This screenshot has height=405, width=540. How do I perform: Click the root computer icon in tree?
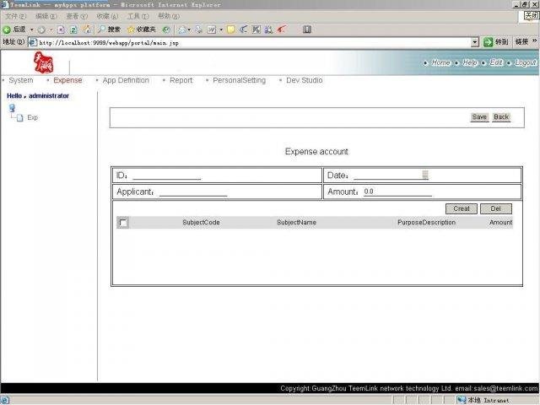[13, 107]
